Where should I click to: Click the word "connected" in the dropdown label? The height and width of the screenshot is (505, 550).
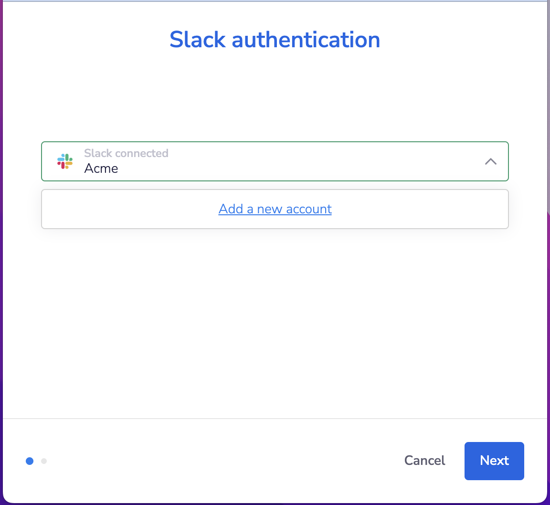pos(142,153)
